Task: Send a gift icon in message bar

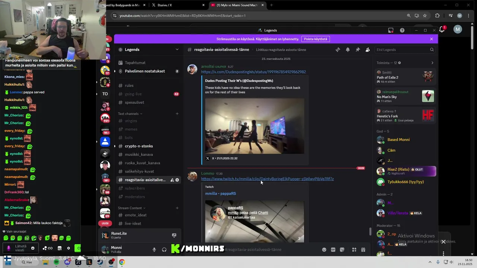Action: 363,249
